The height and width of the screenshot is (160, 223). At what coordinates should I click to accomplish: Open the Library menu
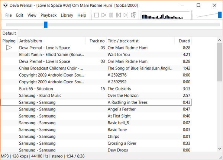67,15
